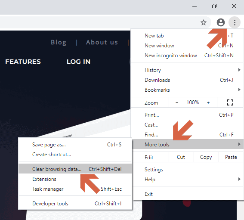Click the Blog link on the webpage
The width and height of the screenshot is (244, 220).
pos(59,42)
